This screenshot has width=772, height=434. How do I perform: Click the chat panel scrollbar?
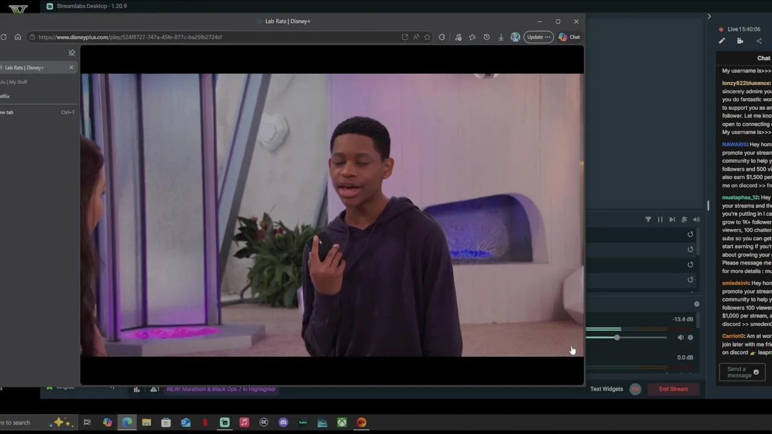708,206
